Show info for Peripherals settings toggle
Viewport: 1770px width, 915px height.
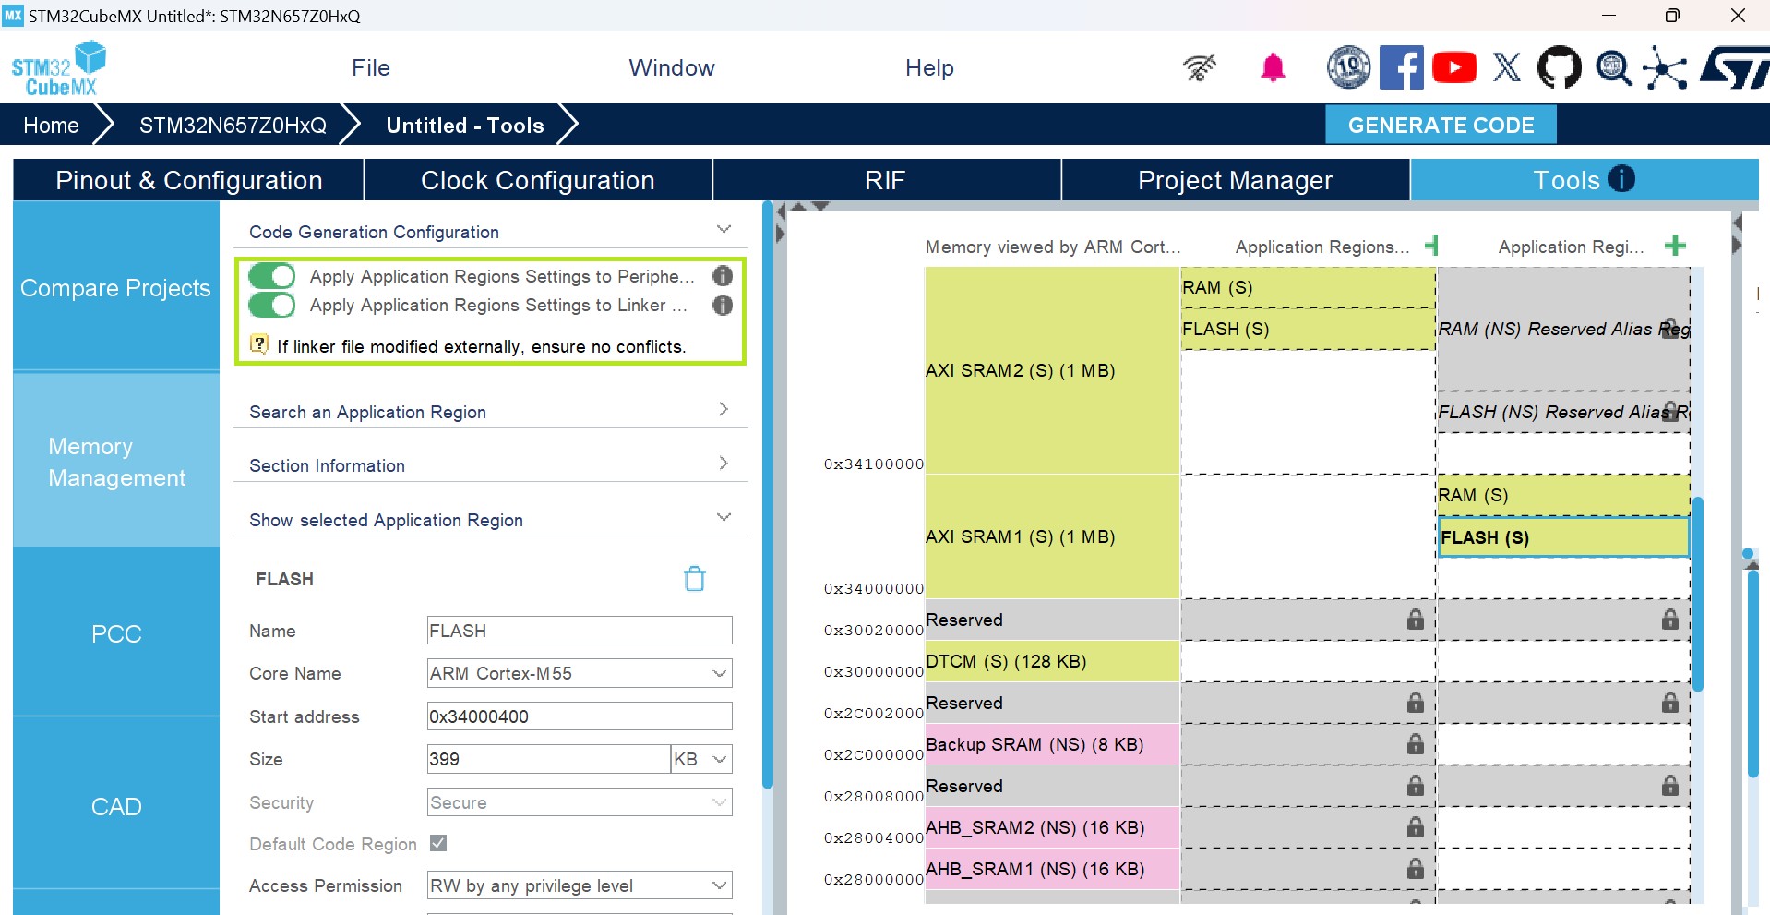(x=723, y=276)
